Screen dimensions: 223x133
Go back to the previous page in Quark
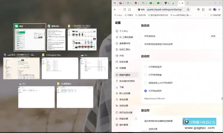pyautogui.click(x=115, y=9)
